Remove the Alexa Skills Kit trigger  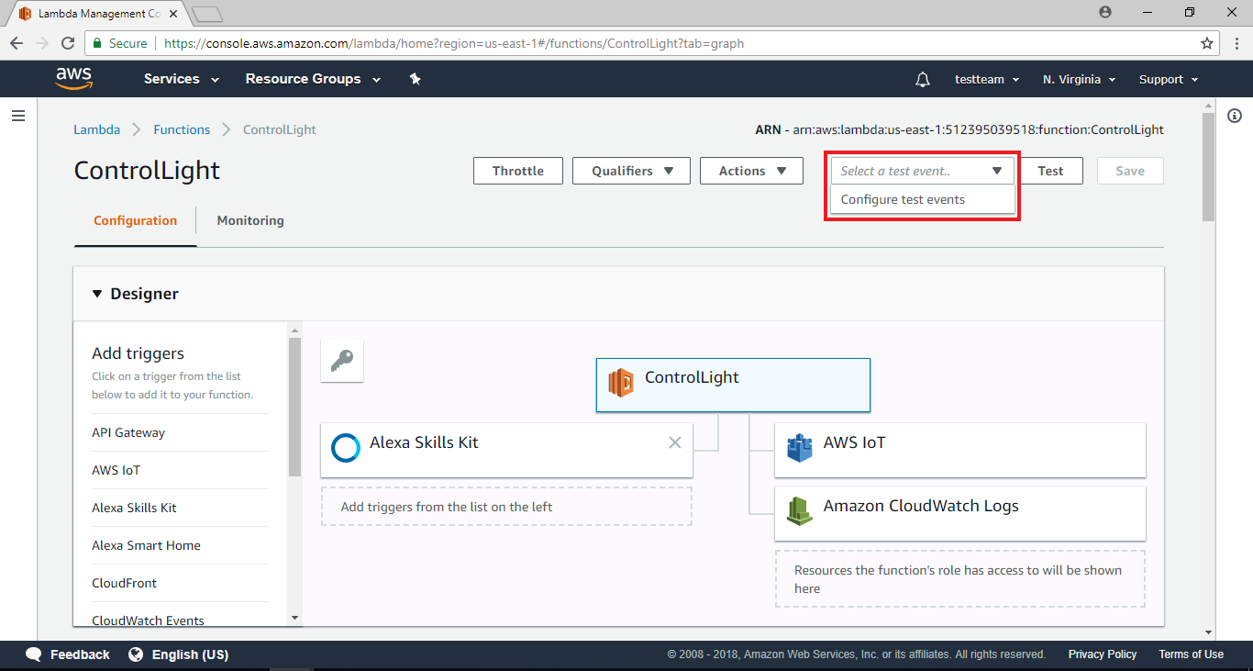675,442
